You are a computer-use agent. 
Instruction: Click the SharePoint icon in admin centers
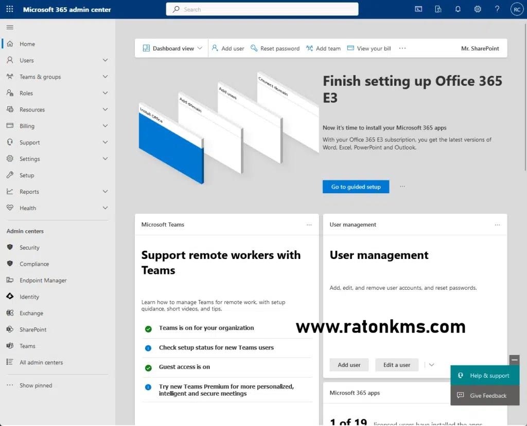click(10, 329)
